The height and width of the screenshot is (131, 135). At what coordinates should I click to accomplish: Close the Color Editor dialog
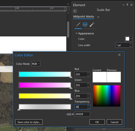pos(119,55)
